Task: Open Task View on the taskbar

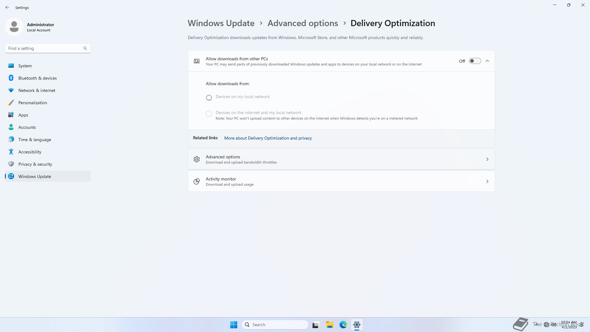Action: coord(316,325)
